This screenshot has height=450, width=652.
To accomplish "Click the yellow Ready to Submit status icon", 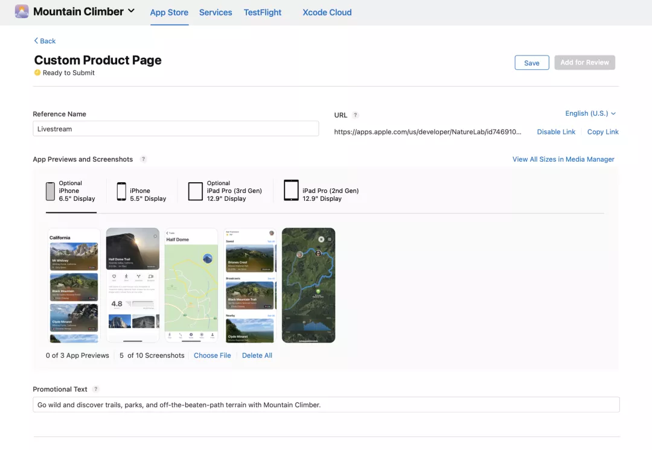I will [37, 73].
